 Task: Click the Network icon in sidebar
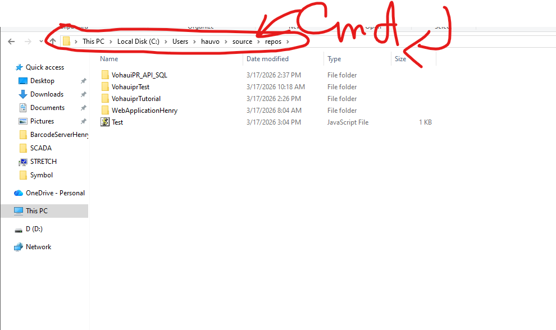[19, 247]
